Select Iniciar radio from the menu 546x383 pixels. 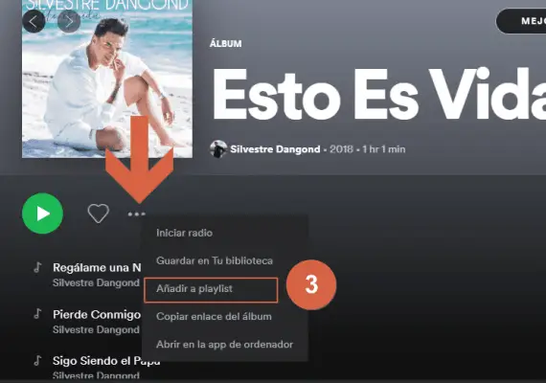pyautogui.click(x=184, y=233)
